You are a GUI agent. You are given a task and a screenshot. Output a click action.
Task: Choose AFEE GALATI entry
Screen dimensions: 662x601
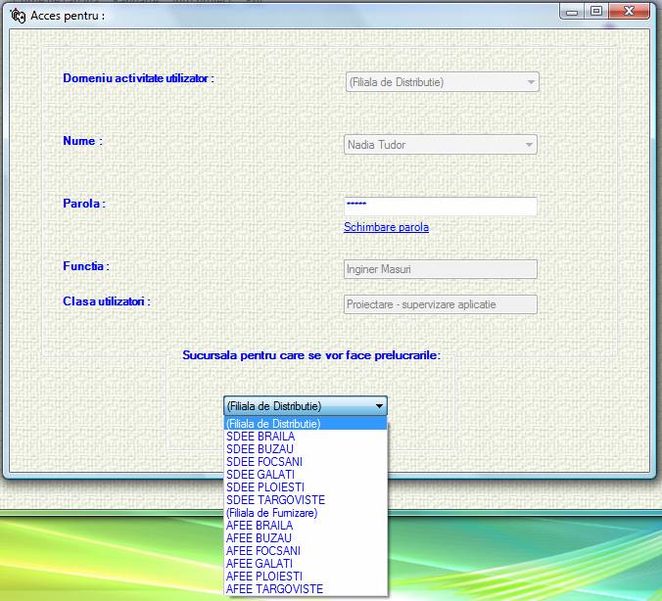pyautogui.click(x=306, y=563)
